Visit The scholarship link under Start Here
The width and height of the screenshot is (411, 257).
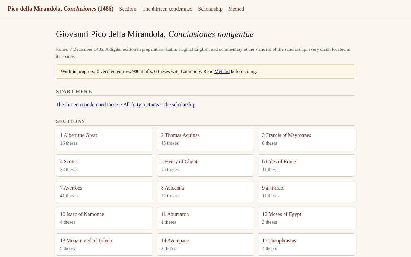click(x=179, y=105)
